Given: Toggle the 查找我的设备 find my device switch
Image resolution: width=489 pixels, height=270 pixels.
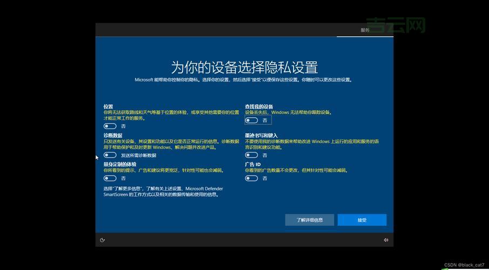Looking at the screenshot, I should (x=252, y=120).
